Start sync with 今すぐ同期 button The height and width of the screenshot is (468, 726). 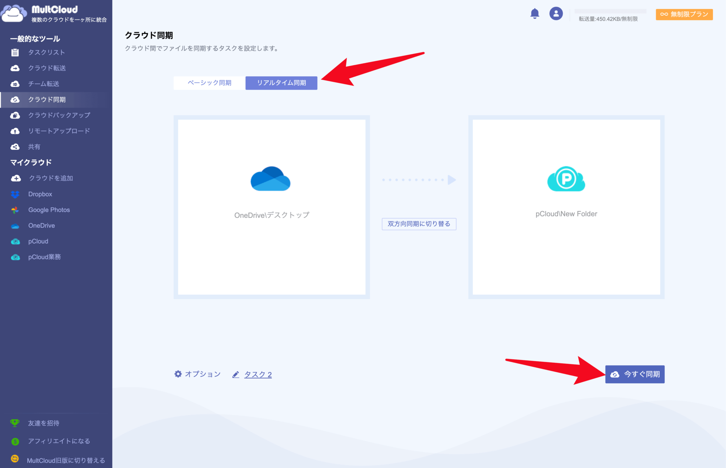[635, 374]
